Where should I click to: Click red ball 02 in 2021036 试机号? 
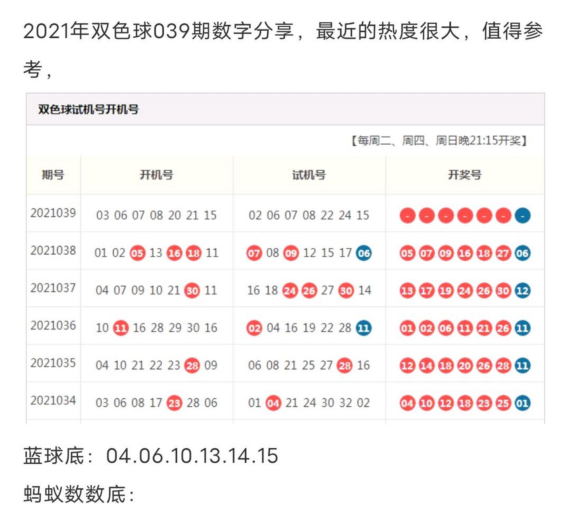(254, 328)
